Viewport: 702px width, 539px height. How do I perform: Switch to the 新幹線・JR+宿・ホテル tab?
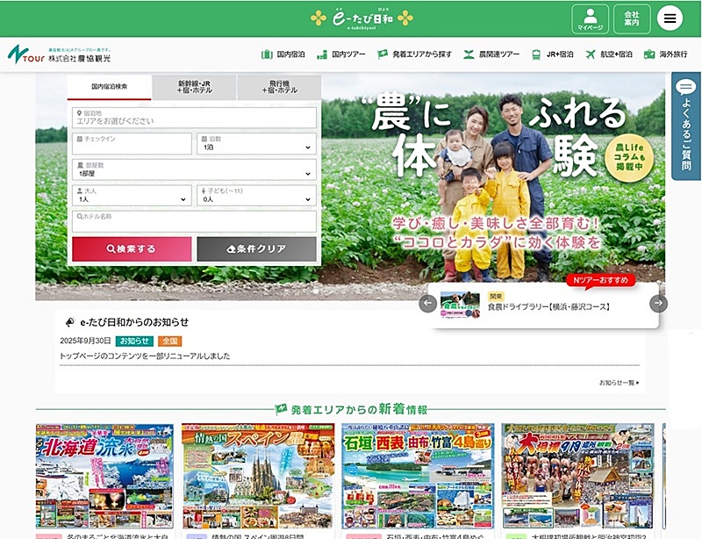pyautogui.click(x=193, y=87)
